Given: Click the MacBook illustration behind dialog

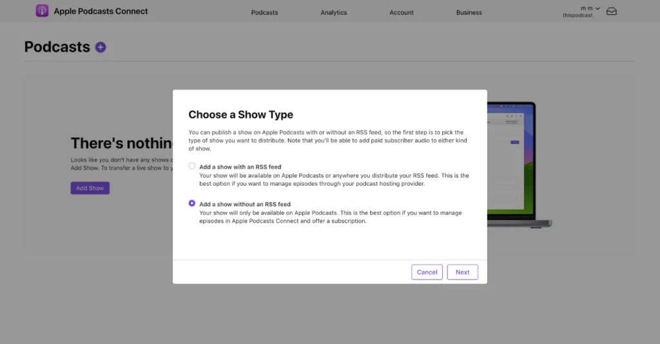Looking at the screenshot, I should pyautogui.click(x=519, y=165).
